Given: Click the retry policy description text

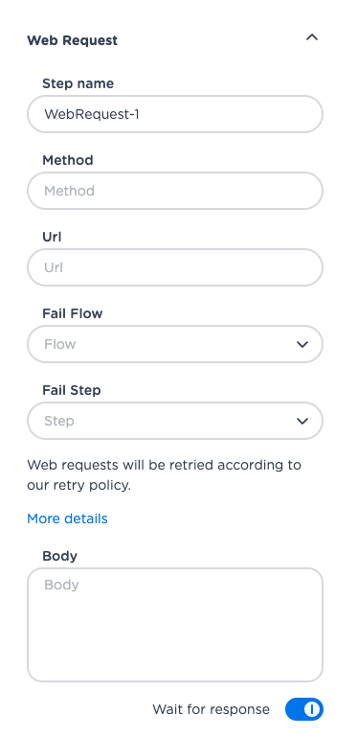Looking at the screenshot, I should coord(165,474).
